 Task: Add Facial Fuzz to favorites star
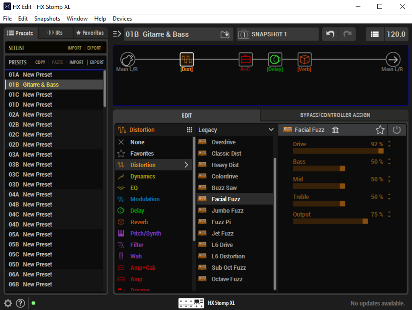pos(380,130)
